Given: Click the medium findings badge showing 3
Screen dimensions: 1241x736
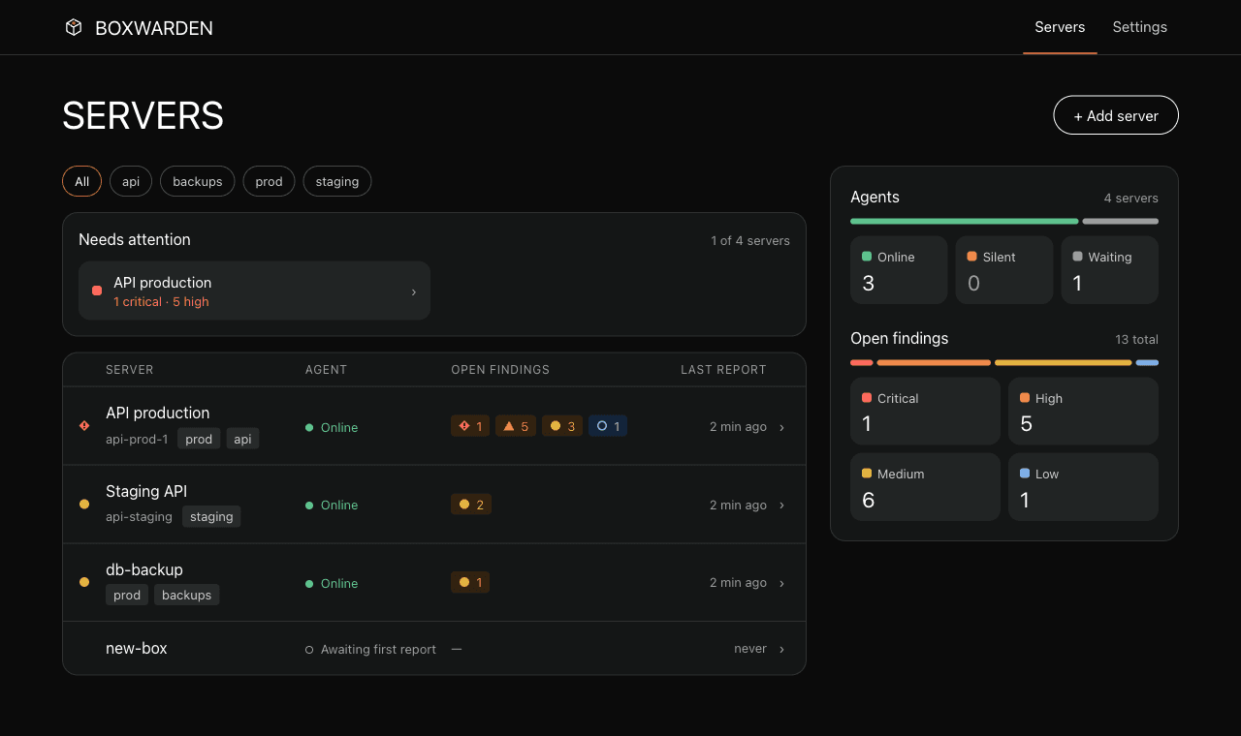Looking at the screenshot, I should 562,426.
